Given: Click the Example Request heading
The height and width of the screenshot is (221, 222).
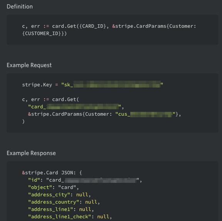Looking at the screenshot, I should (29, 65).
